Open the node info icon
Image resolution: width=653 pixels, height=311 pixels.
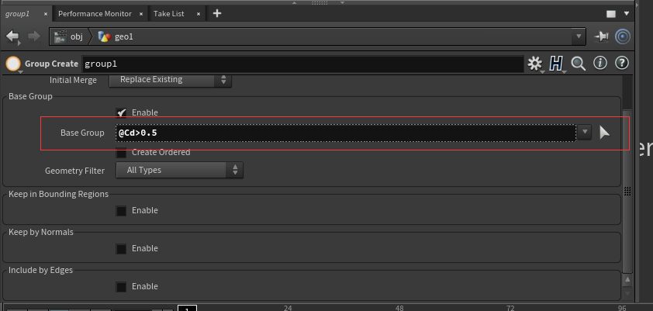pos(600,64)
